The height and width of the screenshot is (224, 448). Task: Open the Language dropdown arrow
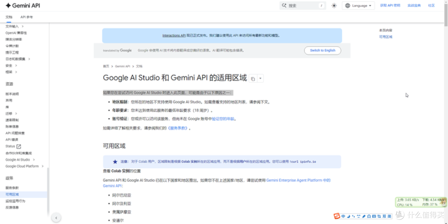[x=370, y=6]
